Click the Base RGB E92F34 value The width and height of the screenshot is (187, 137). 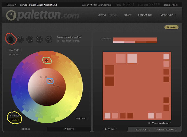(15, 120)
